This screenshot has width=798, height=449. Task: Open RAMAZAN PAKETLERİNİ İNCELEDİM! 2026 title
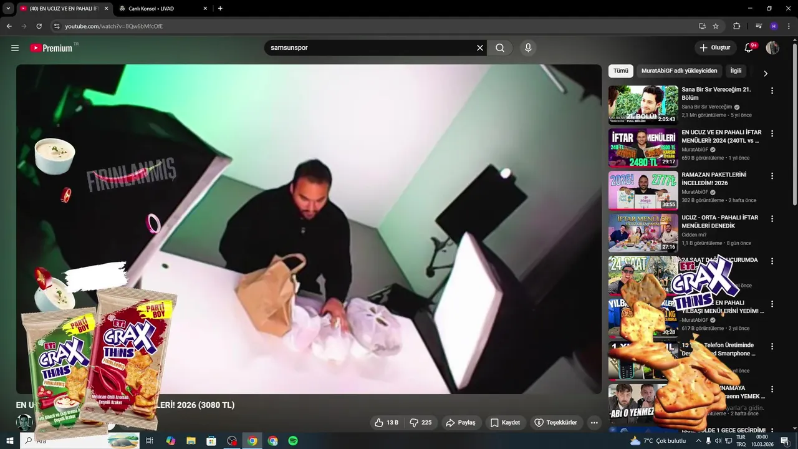click(714, 179)
